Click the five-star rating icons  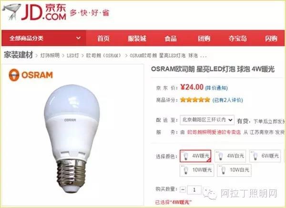[x=195, y=100]
